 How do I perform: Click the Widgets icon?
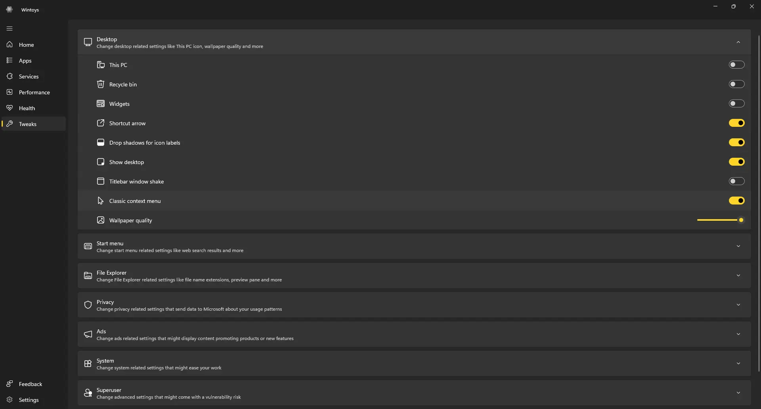pyautogui.click(x=101, y=103)
